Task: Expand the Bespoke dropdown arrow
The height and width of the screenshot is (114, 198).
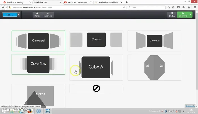Action: coord(191,15)
